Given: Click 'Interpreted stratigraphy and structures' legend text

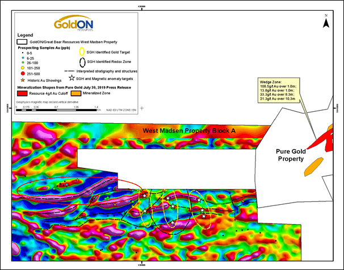Looking at the screenshot, I should (107, 71).
